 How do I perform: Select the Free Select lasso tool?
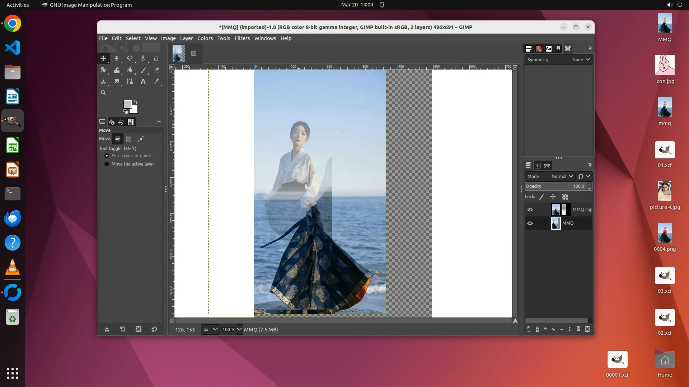tap(130, 58)
